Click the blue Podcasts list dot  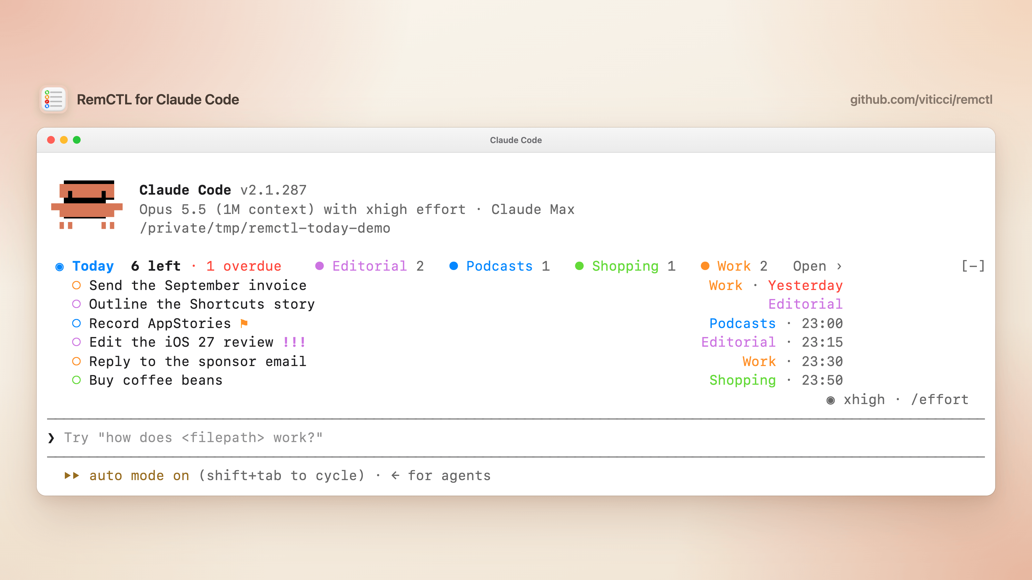click(x=453, y=266)
